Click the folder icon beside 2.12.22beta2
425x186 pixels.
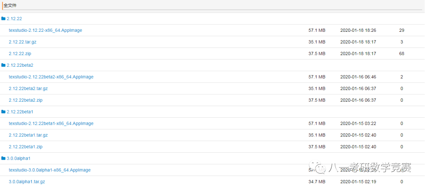click(3, 65)
